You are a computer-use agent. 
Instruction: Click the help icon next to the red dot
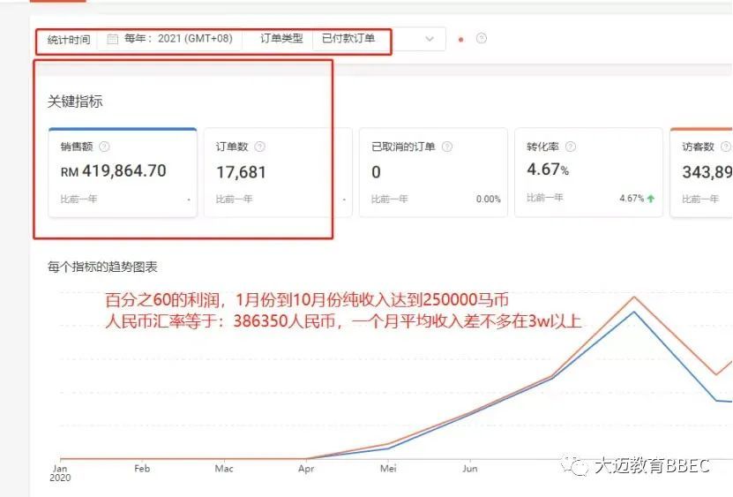[x=481, y=38]
